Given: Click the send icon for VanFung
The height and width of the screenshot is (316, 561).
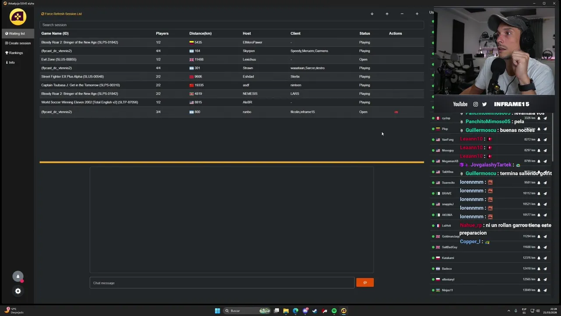Looking at the screenshot, I should (545, 140).
